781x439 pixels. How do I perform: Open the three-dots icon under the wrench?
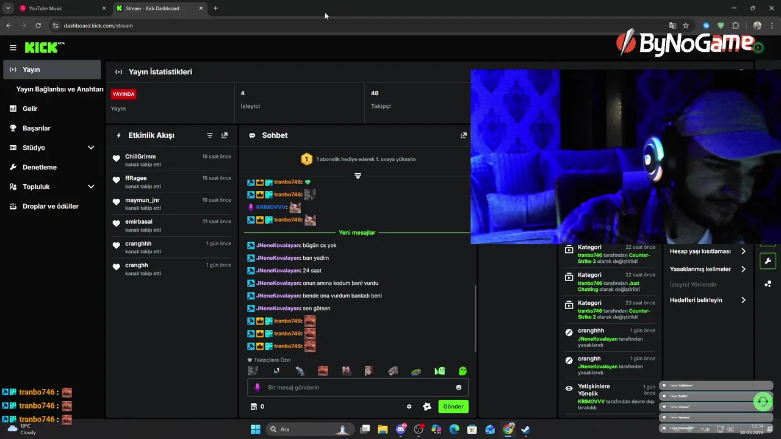[768, 284]
